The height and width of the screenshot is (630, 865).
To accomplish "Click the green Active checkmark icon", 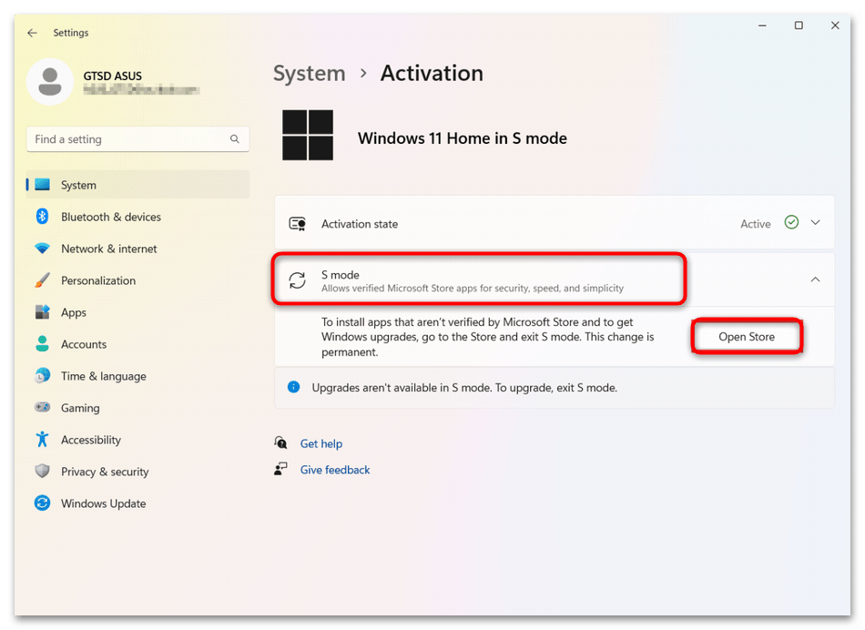I will tap(791, 222).
